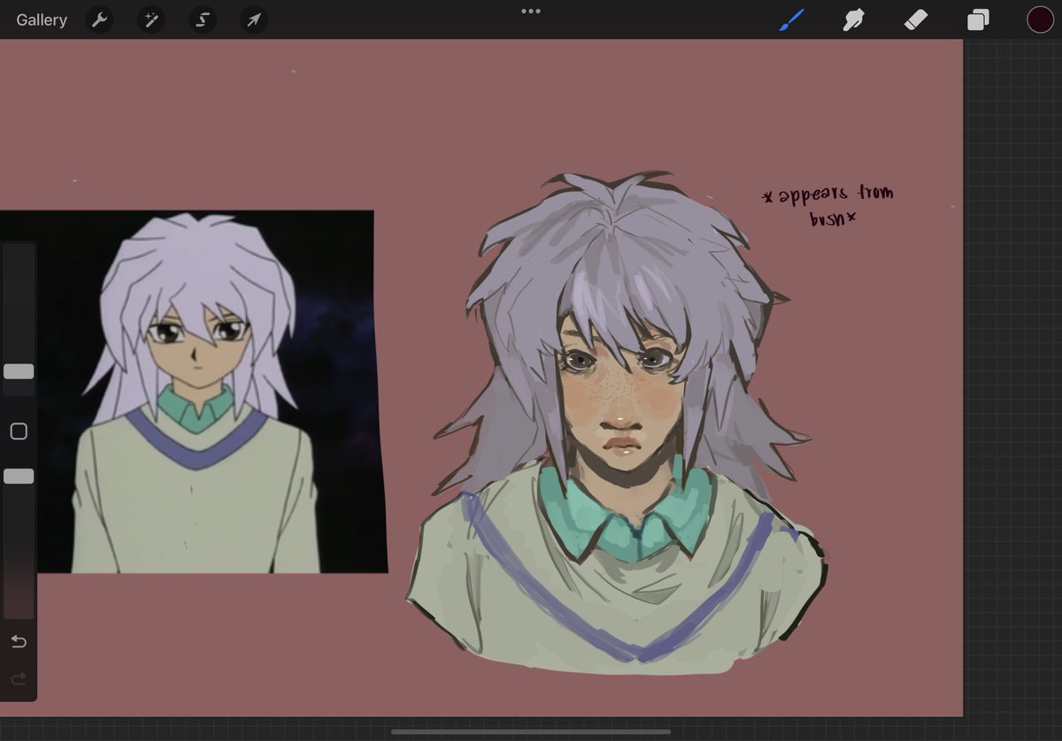Image resolution: width=1062 pixels, height=741 pixels.
Task: Undo the last action
Action: tap(19, 641)
